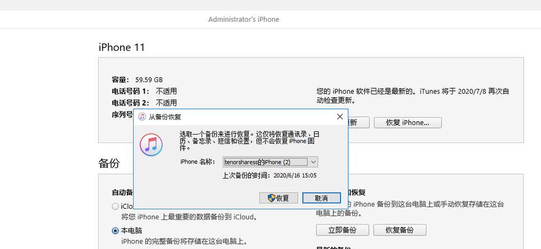
Task: Click the 电话号码 2 不适用 value
Action: click(x=167, y=103)
